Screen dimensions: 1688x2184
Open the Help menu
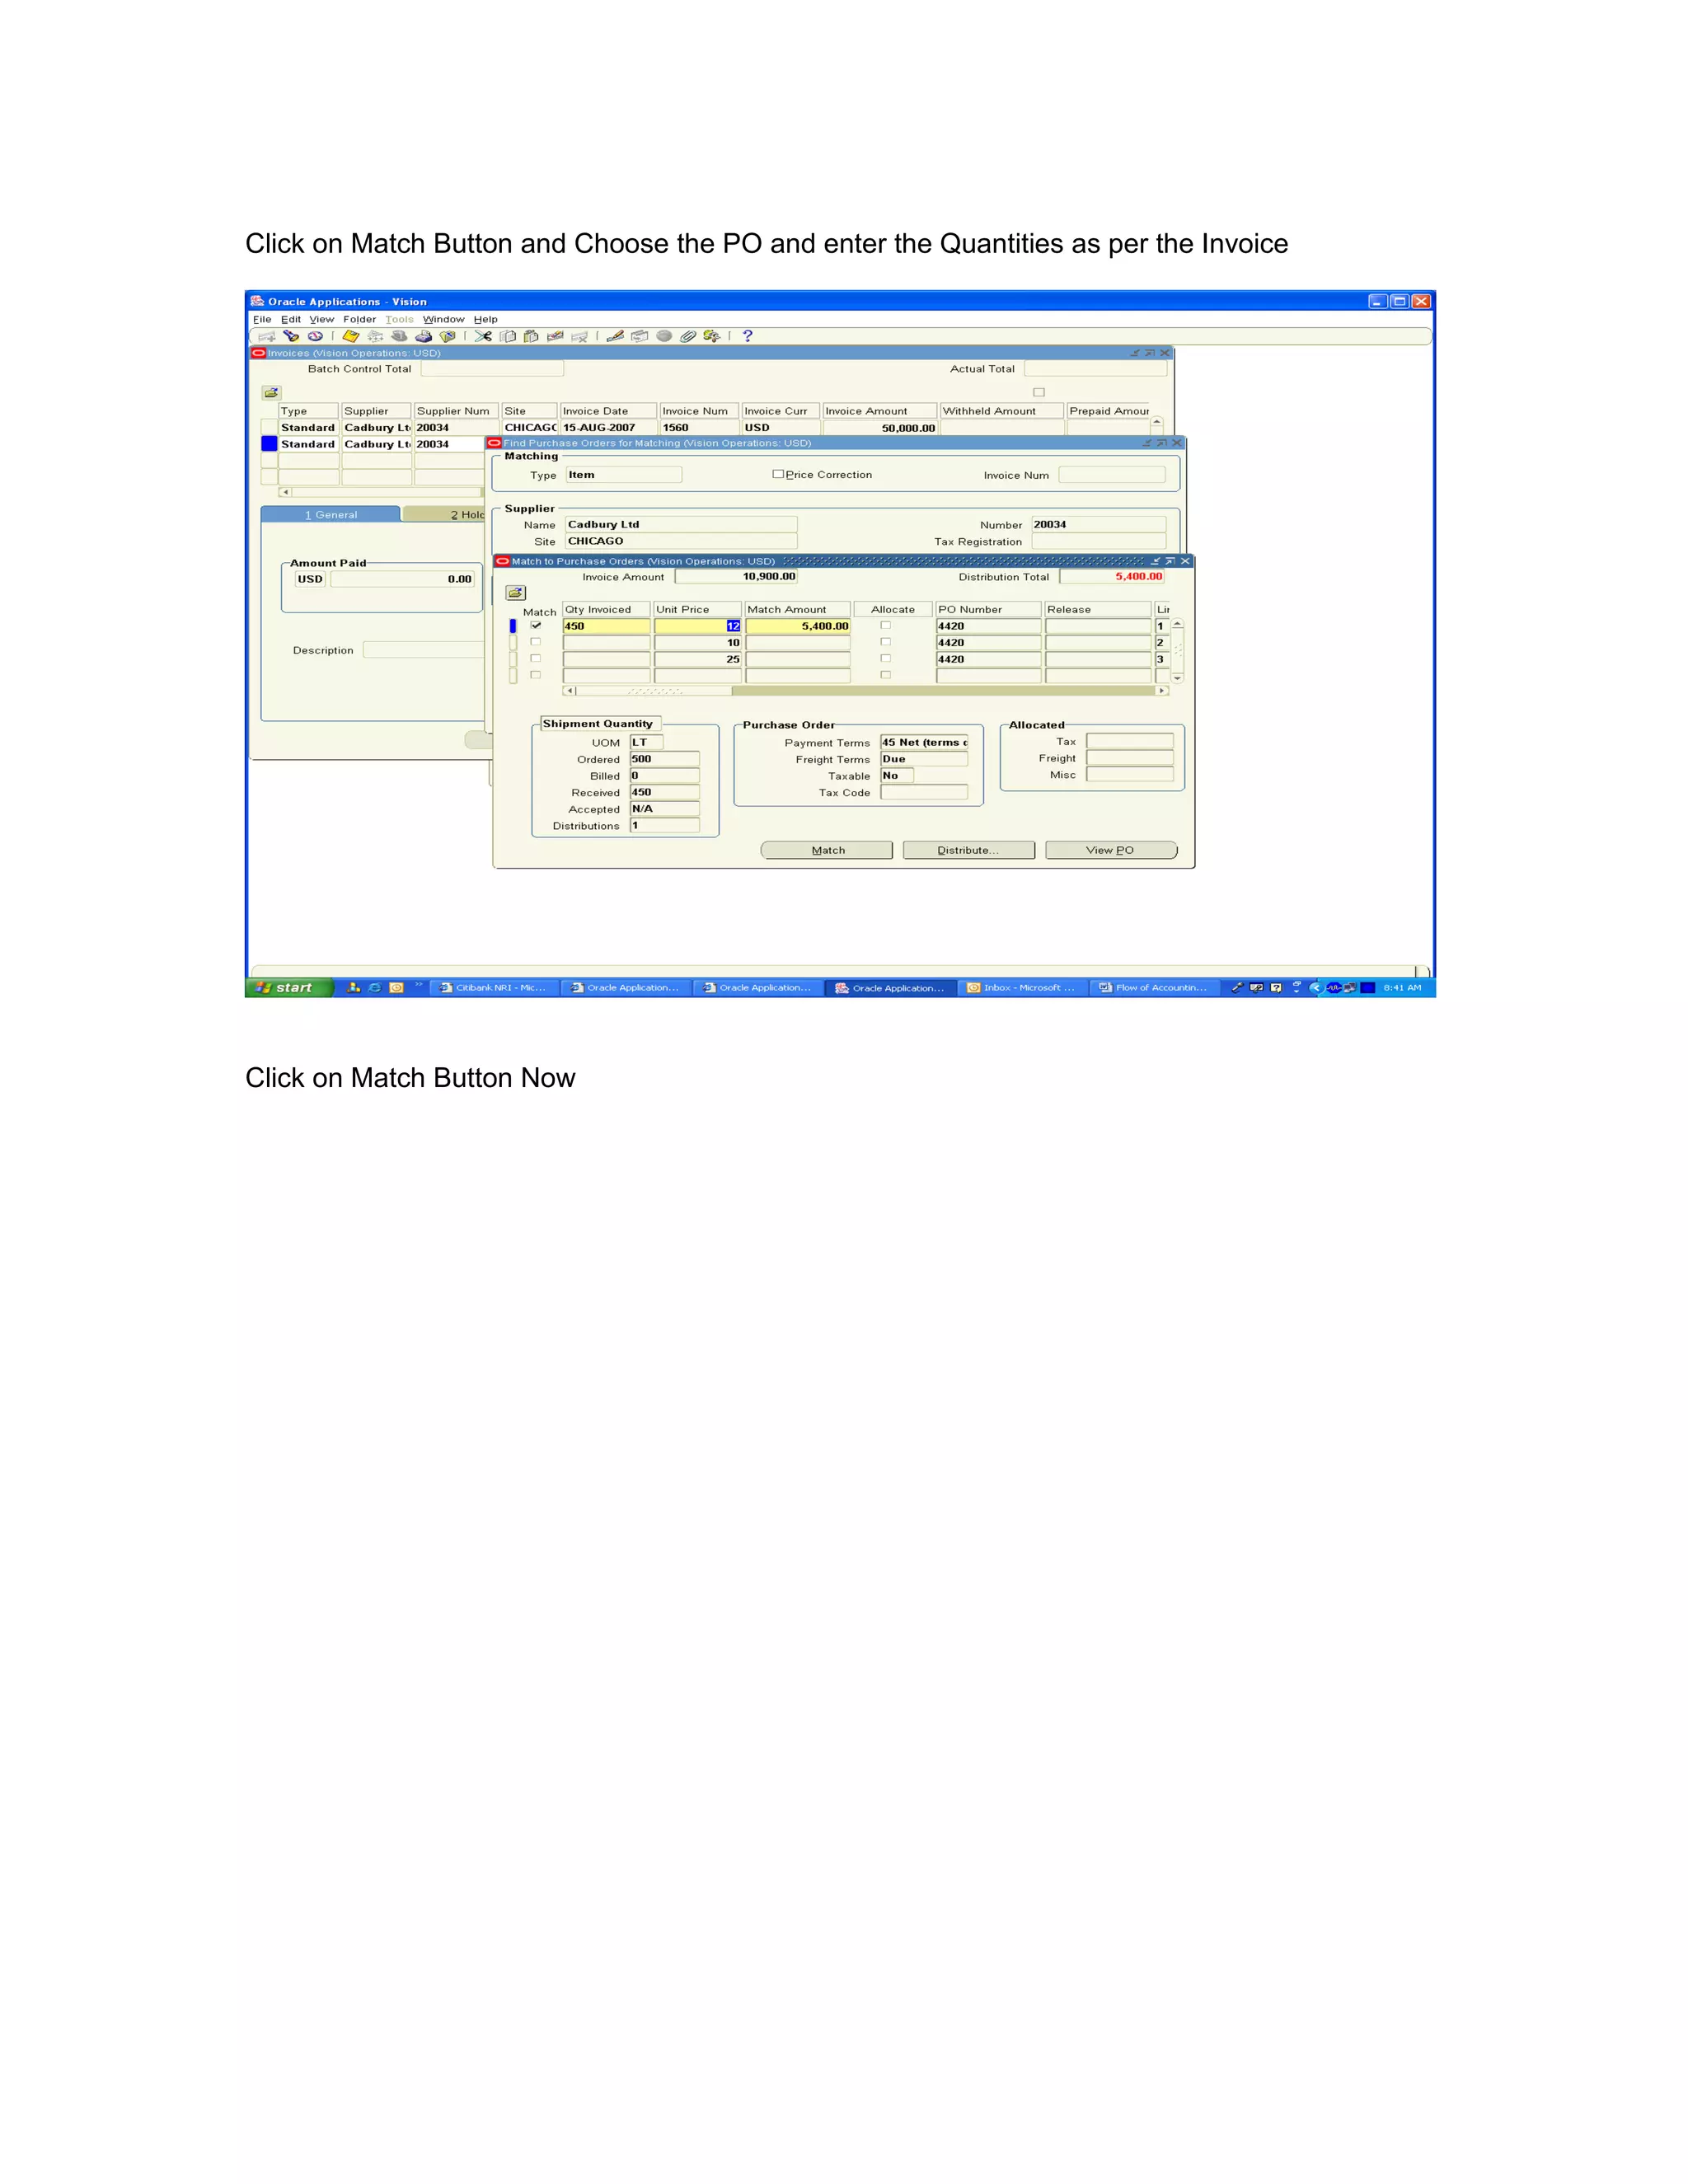(x=485, y=320)
